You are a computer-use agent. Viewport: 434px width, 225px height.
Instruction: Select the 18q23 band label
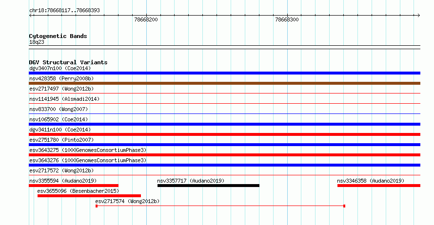(x=37, y=42)
